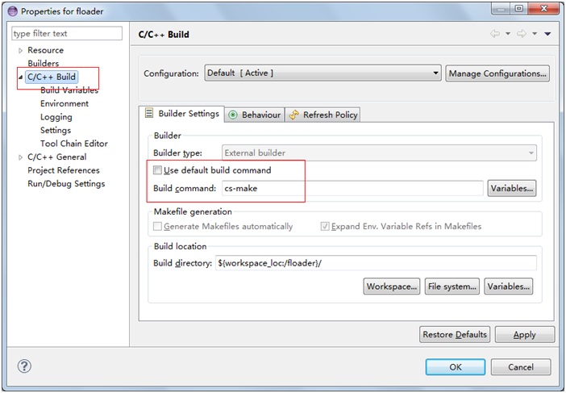Click the Cancel button
This screenshot has width=566, height=393.
pos(521,367)
